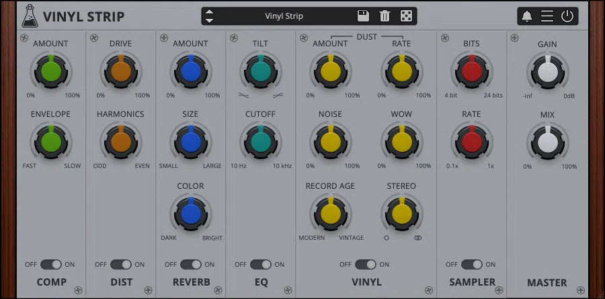The height and width of the screenshot is (299, 605).
Task: Click the move handle icon below COMP
Action: 79,290
